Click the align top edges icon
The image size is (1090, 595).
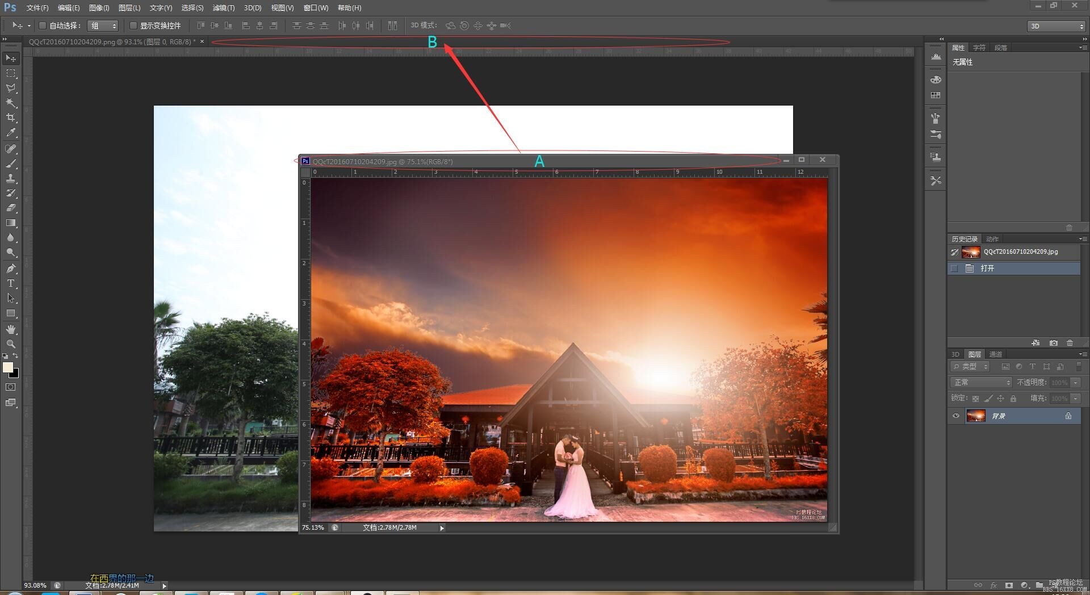201,26
